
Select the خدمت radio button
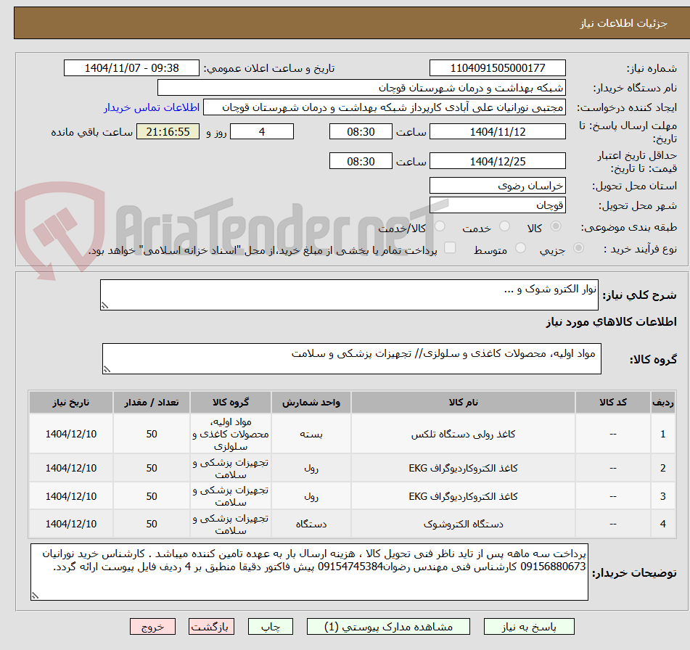505,226
